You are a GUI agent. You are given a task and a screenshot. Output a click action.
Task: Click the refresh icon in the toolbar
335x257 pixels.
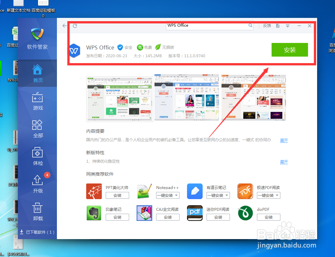75,26
